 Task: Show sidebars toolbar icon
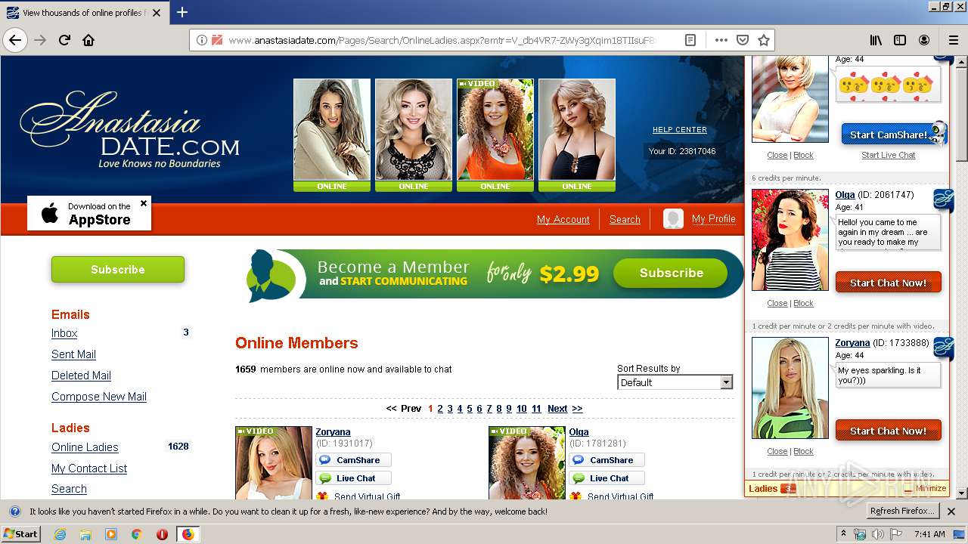[x=900, y=40]
